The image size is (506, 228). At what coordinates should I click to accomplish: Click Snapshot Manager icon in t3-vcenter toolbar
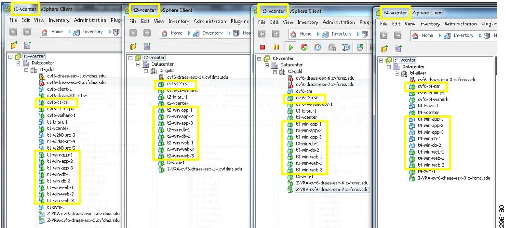[346, 47]
